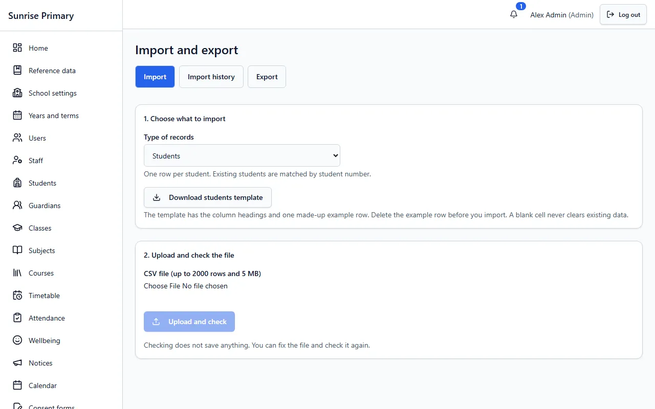Click the Home grid icon in sidebar
Screen dimensions: 655x409
17,48
